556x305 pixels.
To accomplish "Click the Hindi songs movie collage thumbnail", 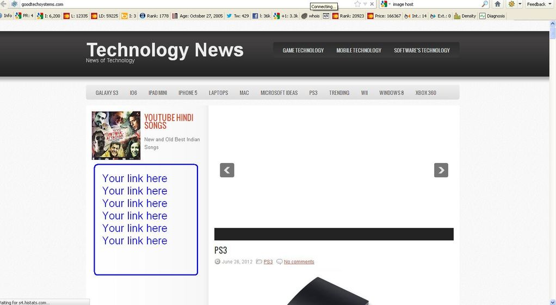I will pos(116,135).
